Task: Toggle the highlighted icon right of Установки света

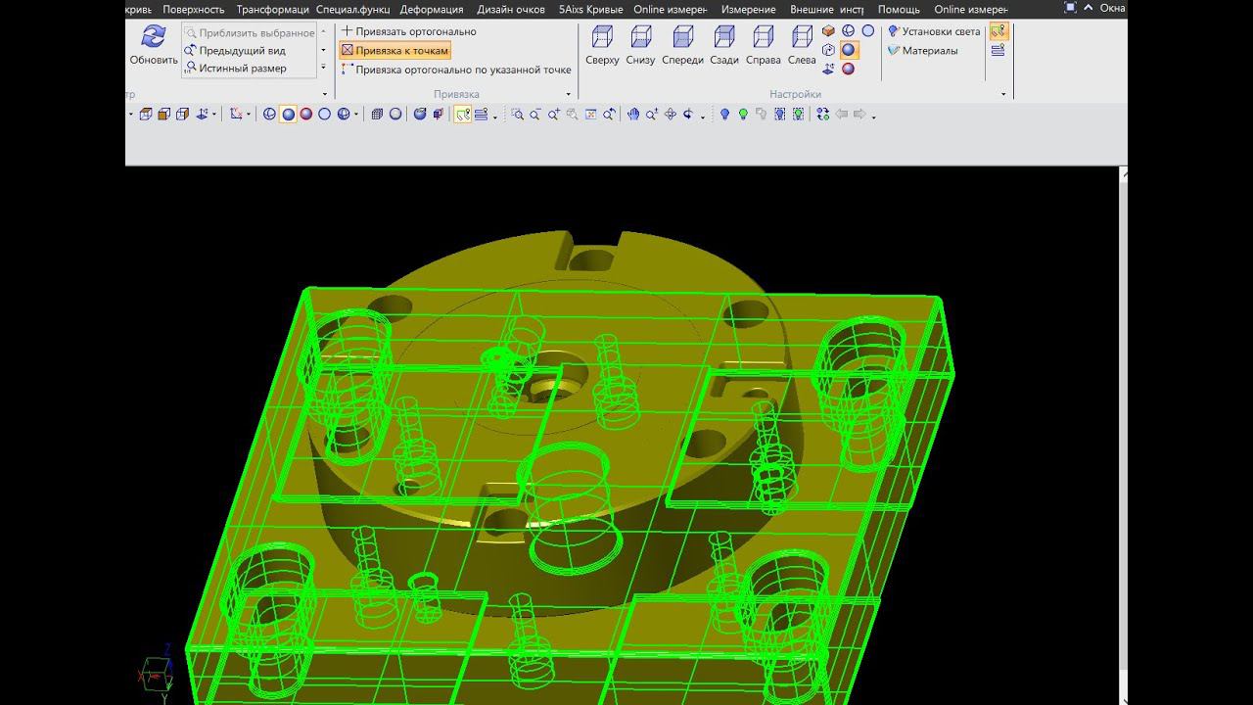Action: pos(998,31)
